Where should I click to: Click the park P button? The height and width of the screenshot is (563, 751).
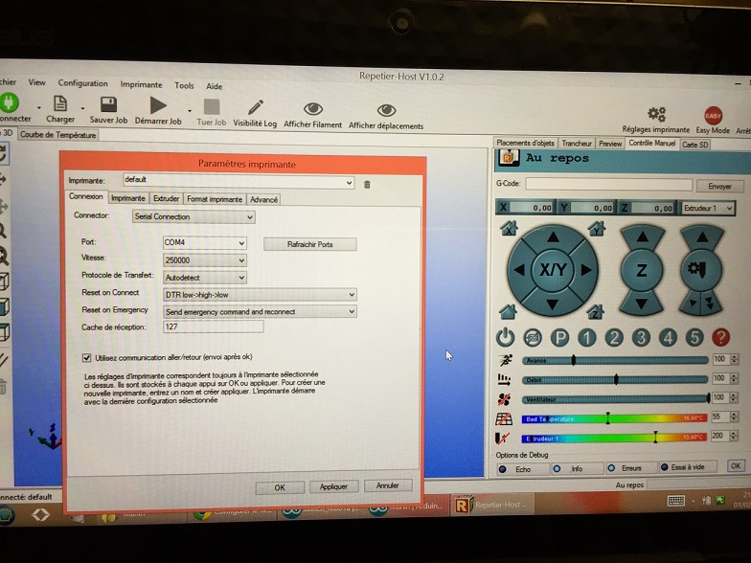click(559, 338)
